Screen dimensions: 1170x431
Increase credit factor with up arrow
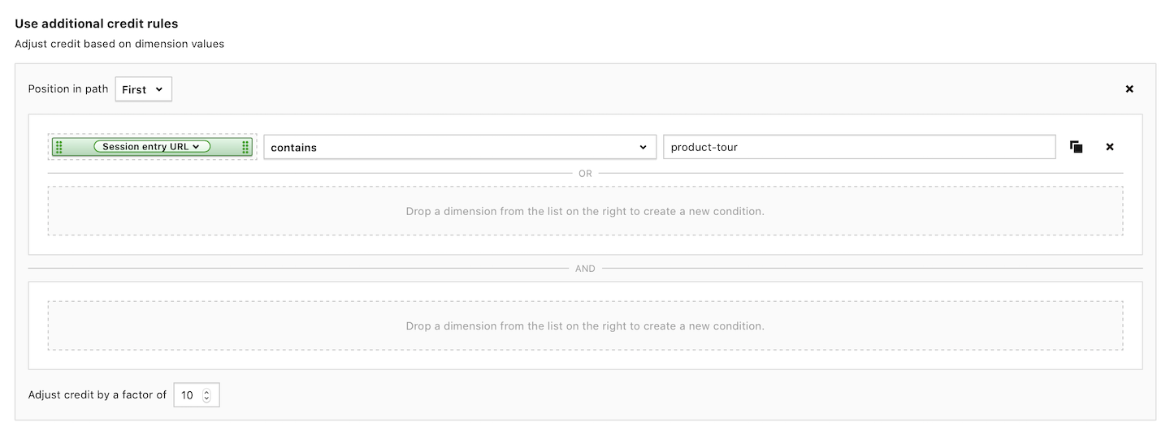pyautogui.click(x=206, y=392)
